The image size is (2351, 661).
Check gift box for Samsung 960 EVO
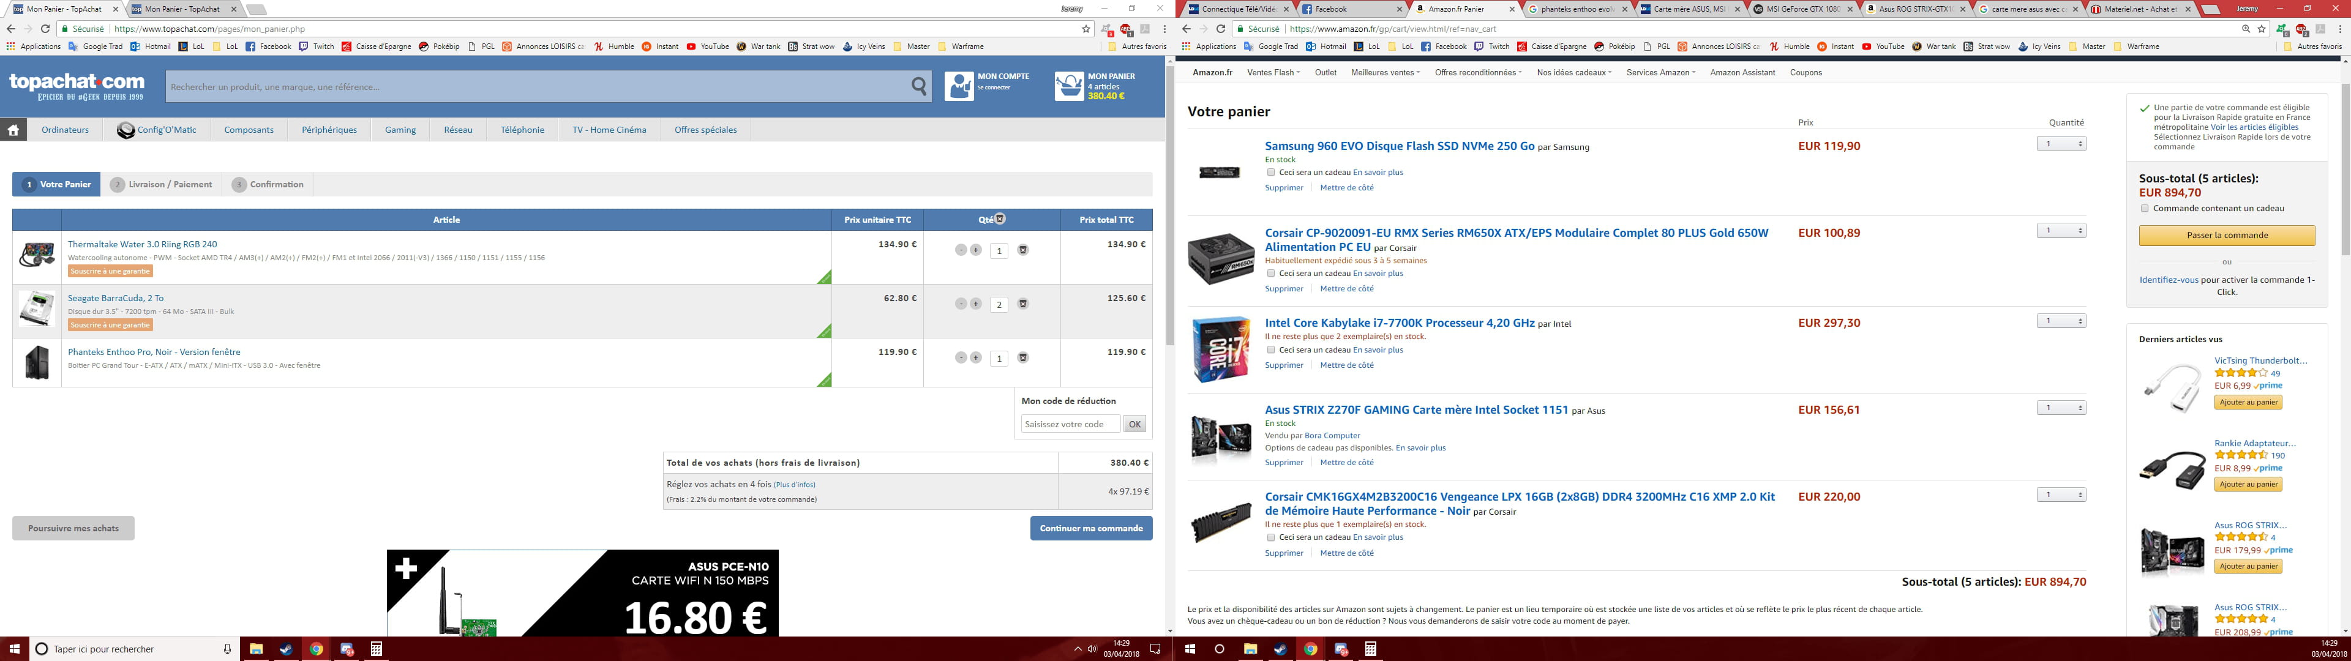(x=1270, y=171)
